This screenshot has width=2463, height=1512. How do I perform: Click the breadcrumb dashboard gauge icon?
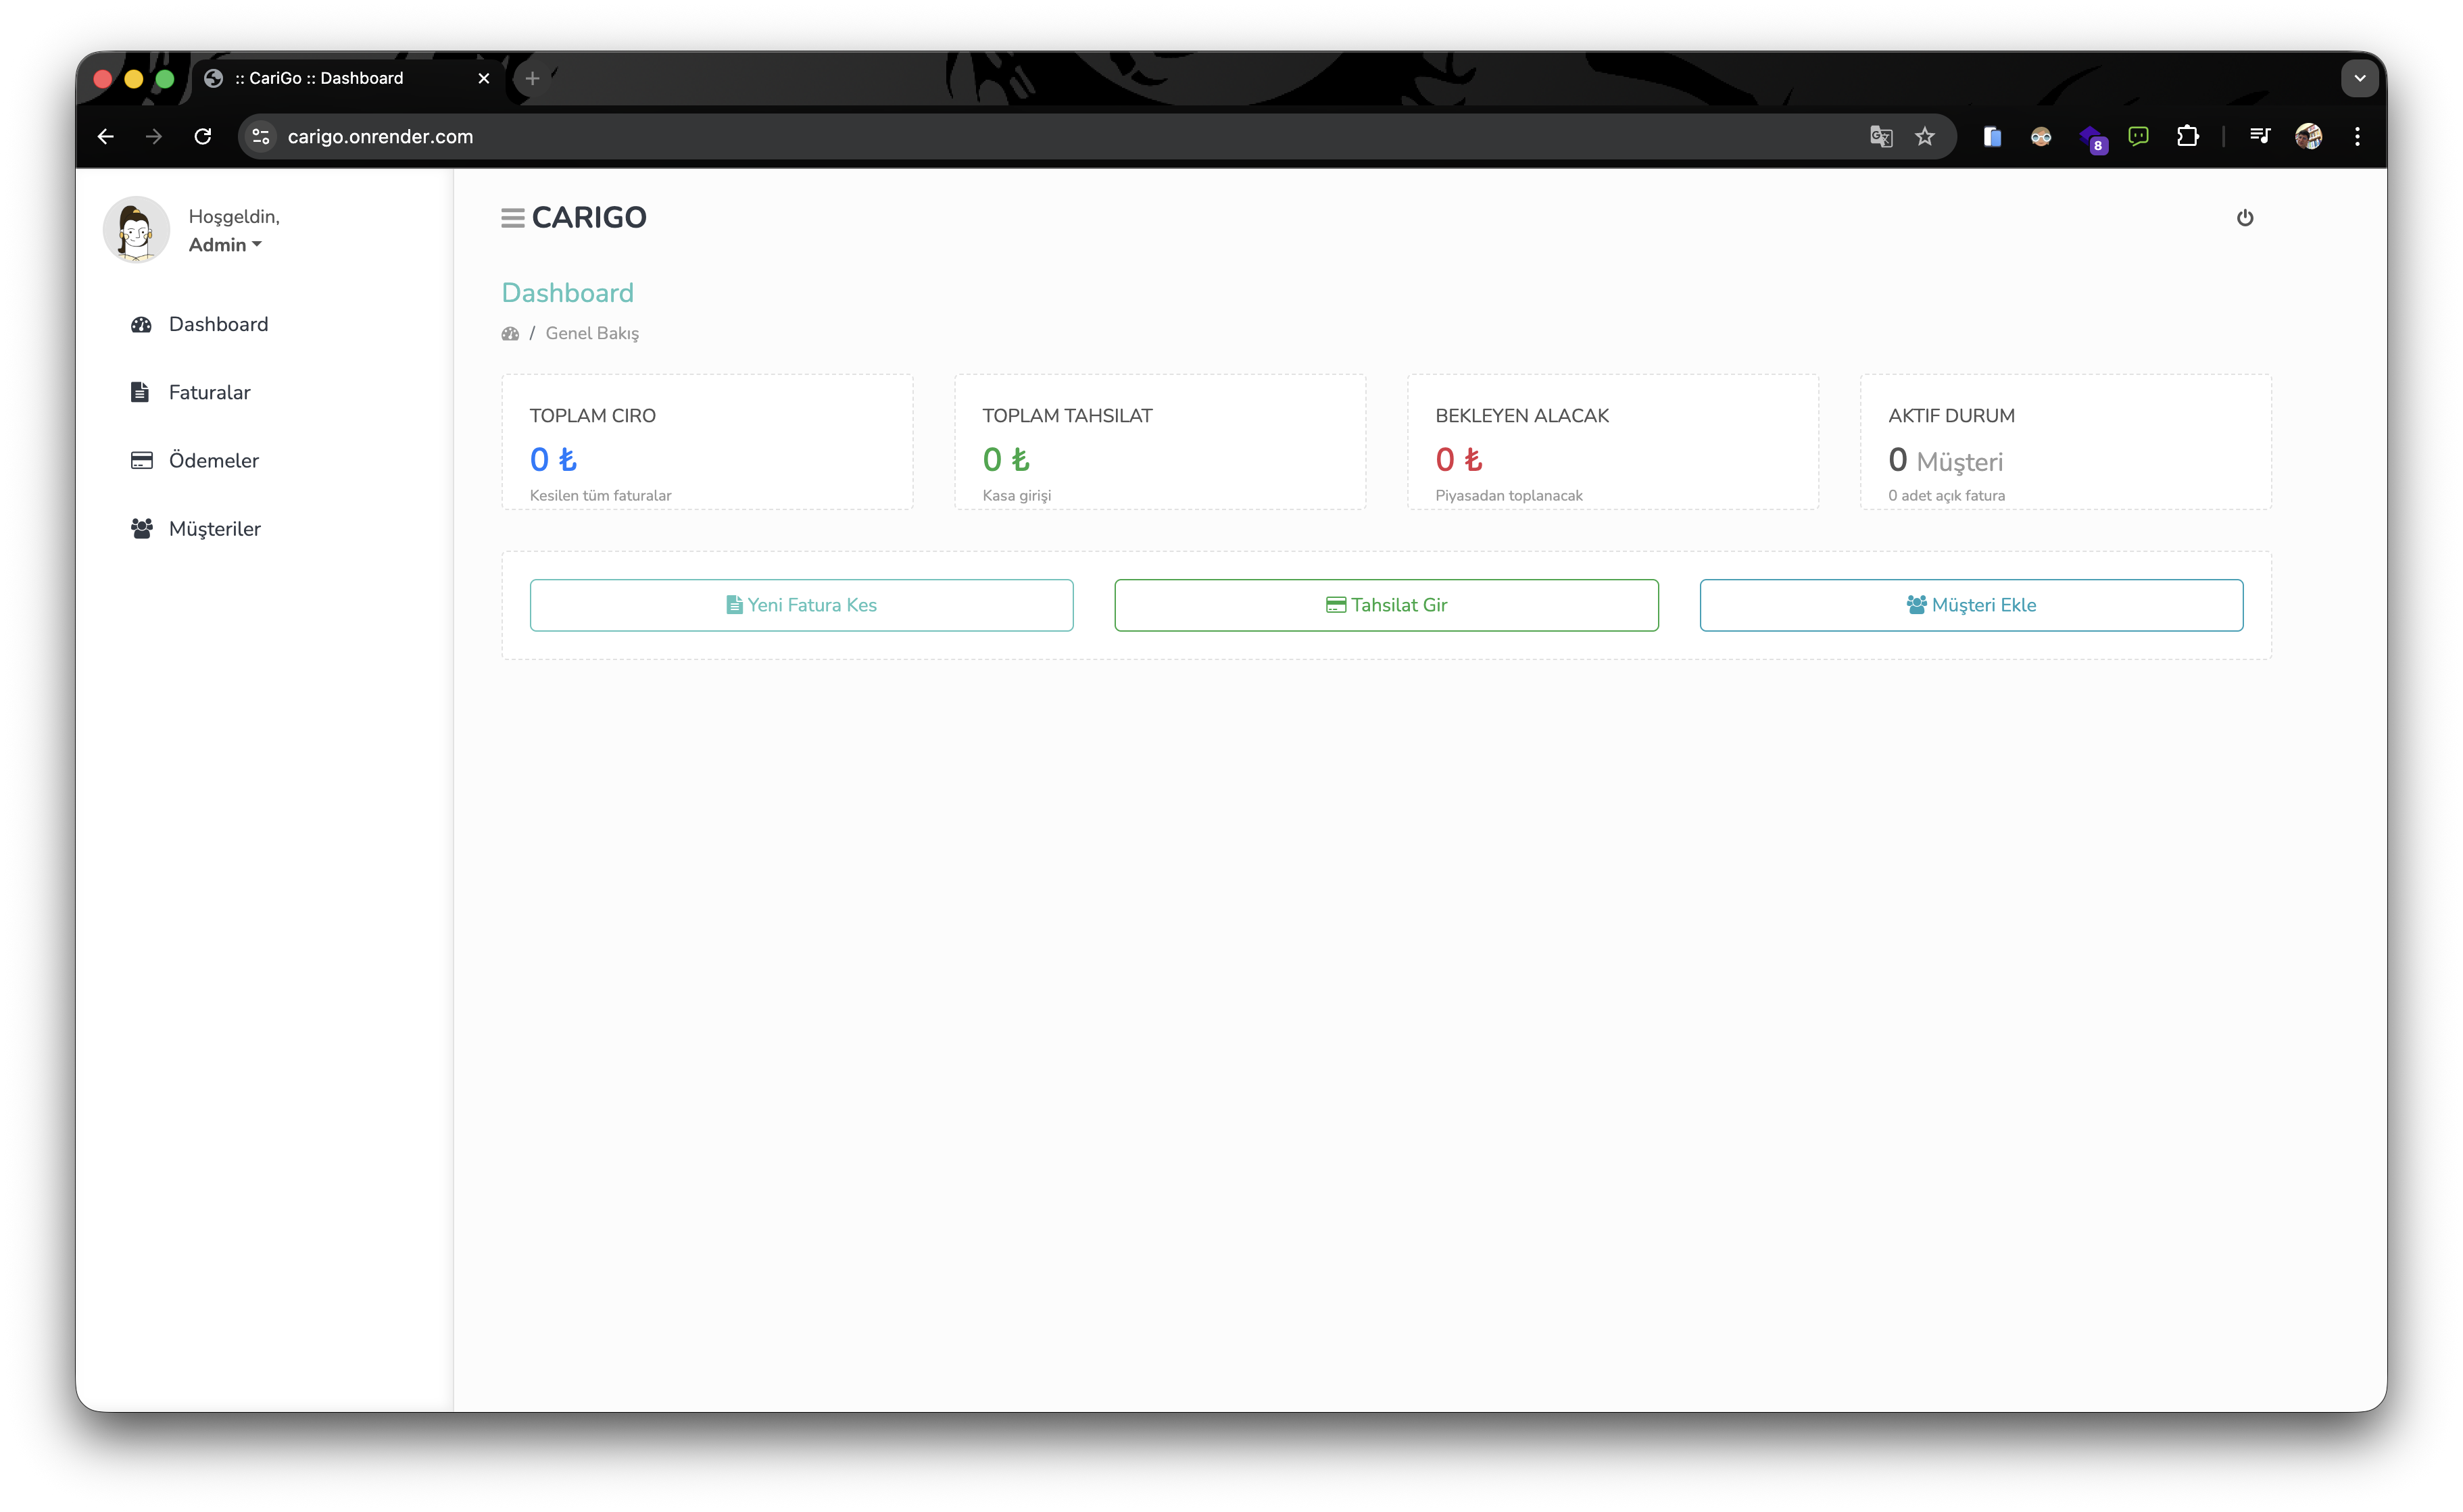click(x=510, y=334)
